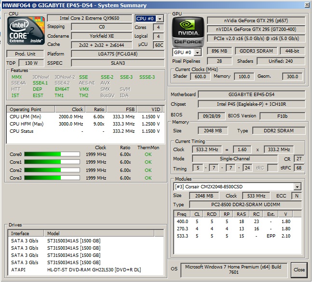Screen dimensions: 312x282
Task: Click the EIST feature label
Action: tap(38, 96)
